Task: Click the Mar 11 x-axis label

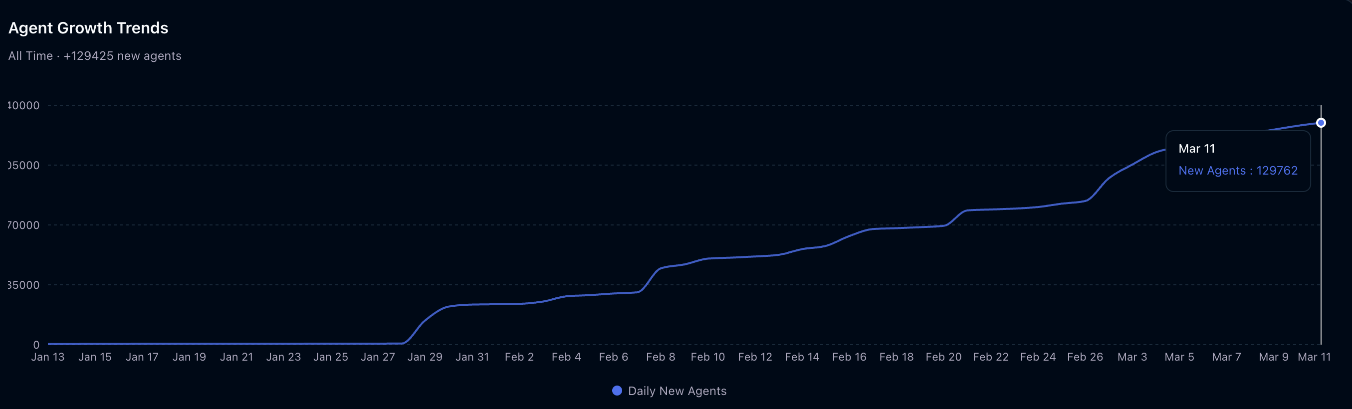Action: pyautogui.click(x=1314, y=357)
